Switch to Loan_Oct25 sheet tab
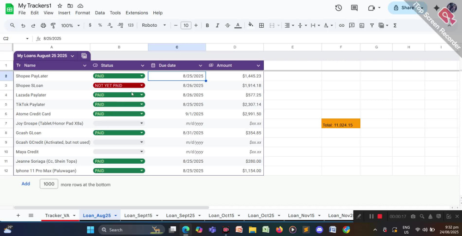 pos(261,215)
